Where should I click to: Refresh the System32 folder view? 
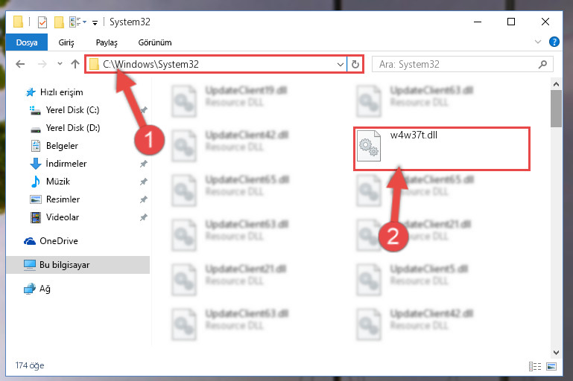pyautogui.click(x=355, y=65)
